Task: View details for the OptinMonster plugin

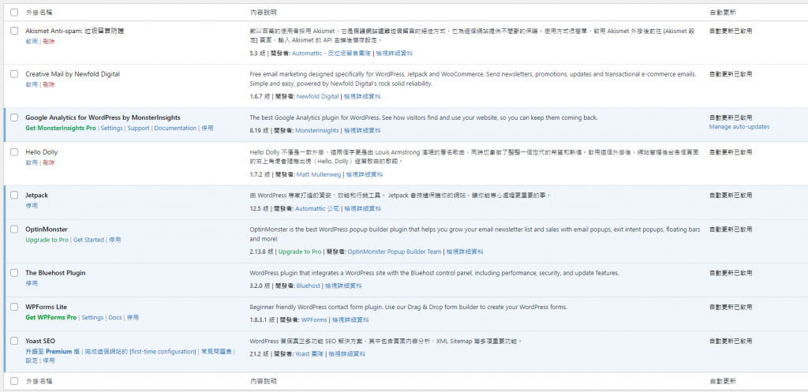Action: pos(465,252)
